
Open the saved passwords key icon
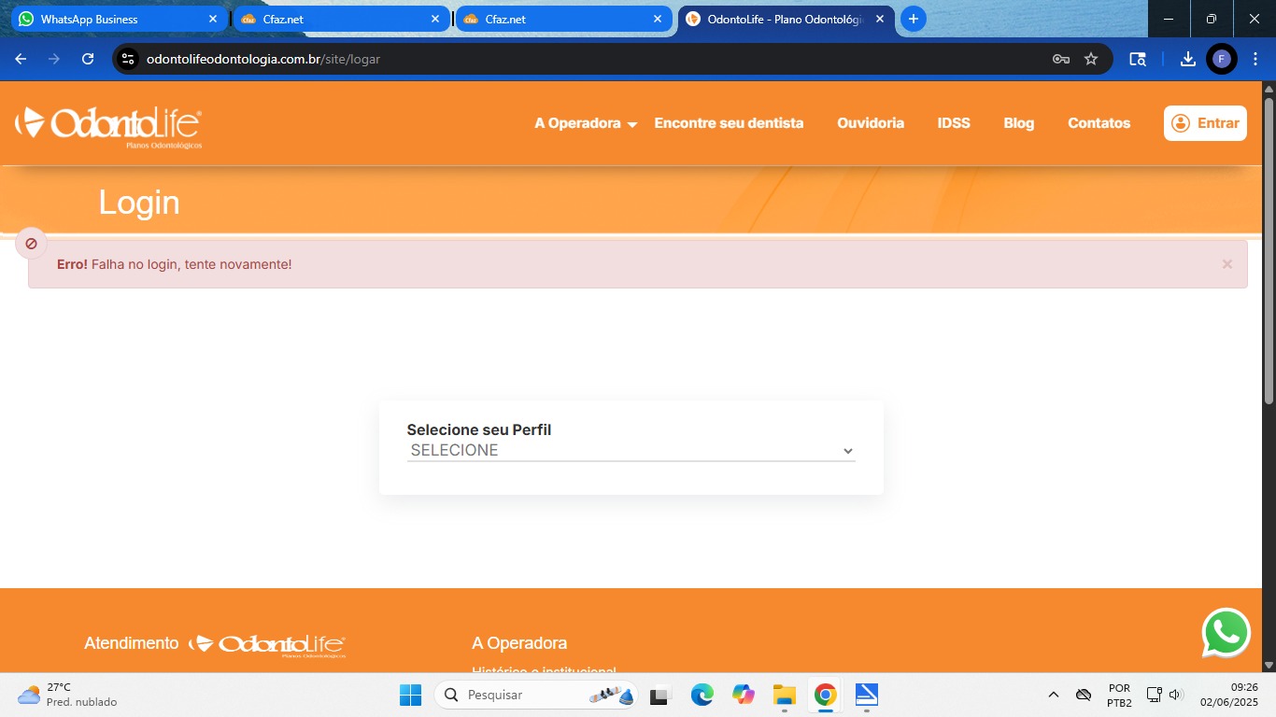tap(1060, 59)
